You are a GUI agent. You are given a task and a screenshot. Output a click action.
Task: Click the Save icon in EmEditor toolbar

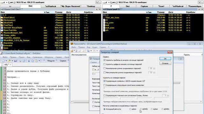[15, 61]
